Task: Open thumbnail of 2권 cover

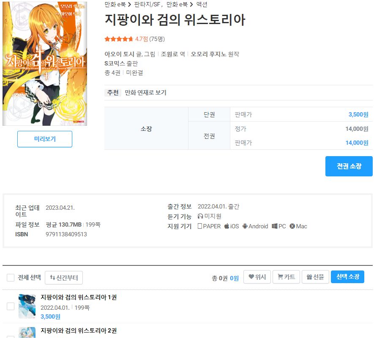Action: 27,333
